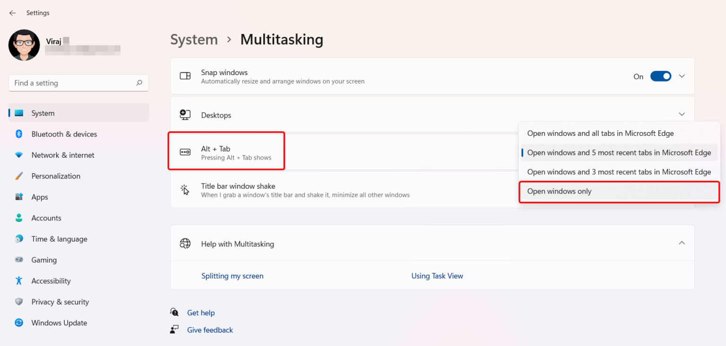The image size is (726, 346).
Task: Click the user profile avatar
Action: coord(24,45)
